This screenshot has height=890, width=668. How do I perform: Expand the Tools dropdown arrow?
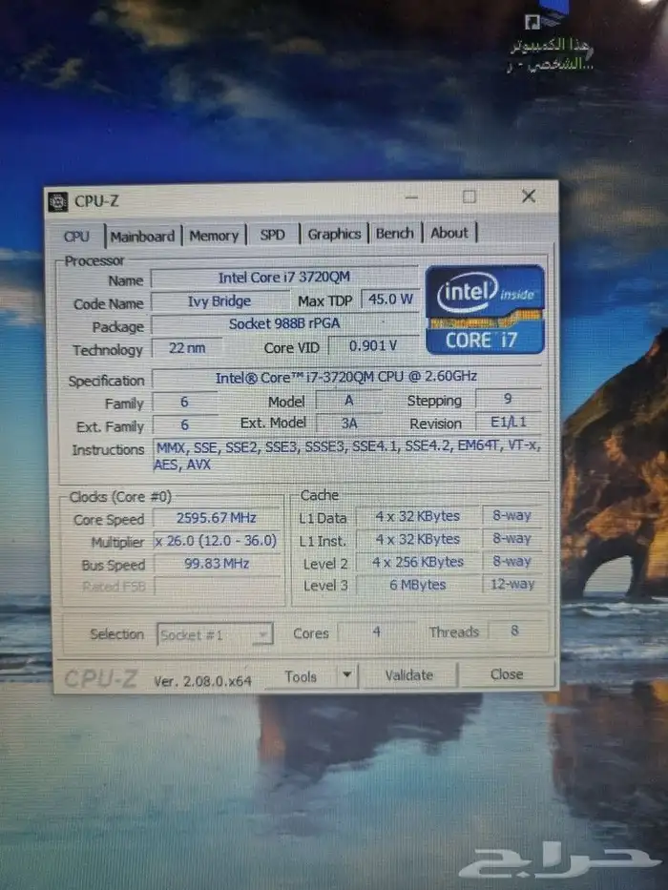347,675
